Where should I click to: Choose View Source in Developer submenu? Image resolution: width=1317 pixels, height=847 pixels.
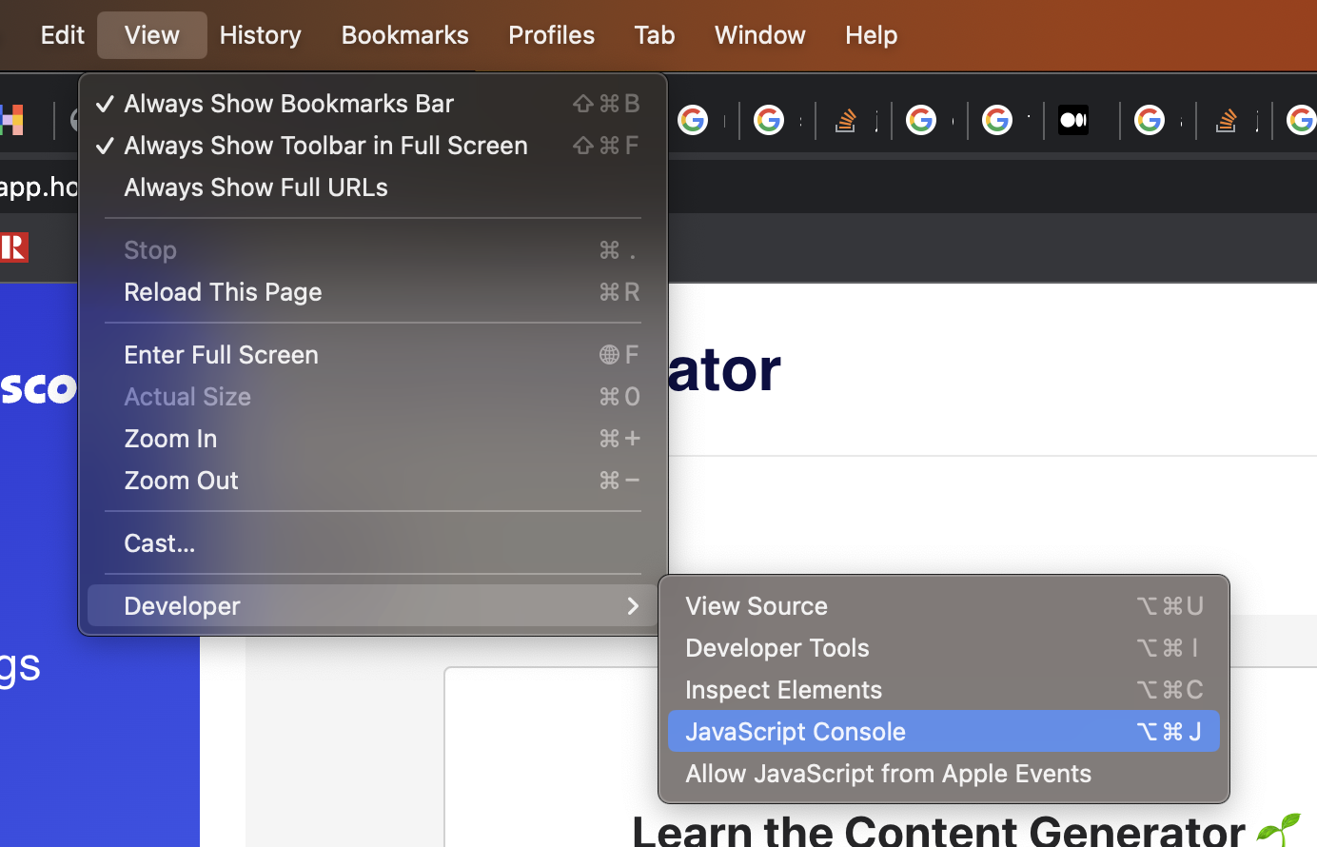point(944,605)
